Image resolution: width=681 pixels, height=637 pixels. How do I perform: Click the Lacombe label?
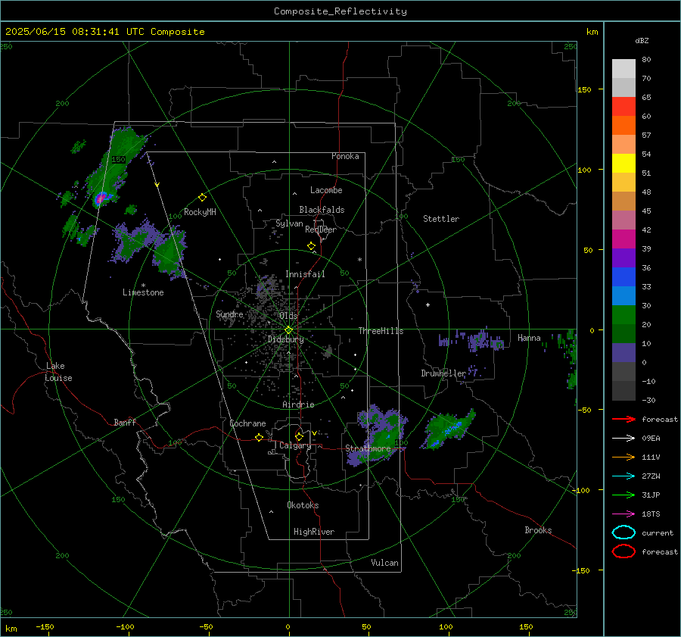(x=326, y=190)
